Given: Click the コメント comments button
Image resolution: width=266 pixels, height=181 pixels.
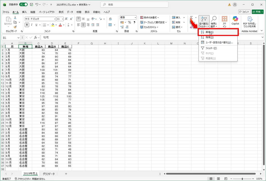Looking at the screenshot, I should pos(244,12).
